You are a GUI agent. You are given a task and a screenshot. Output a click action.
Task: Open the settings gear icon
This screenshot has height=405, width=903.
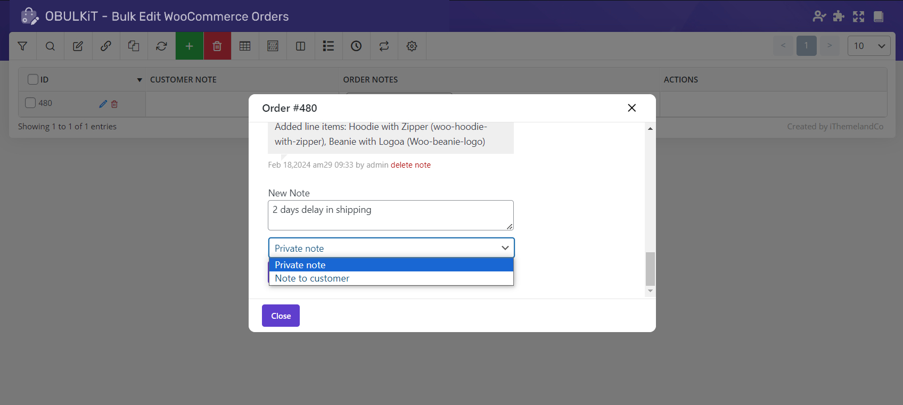(x=412, y=46)
